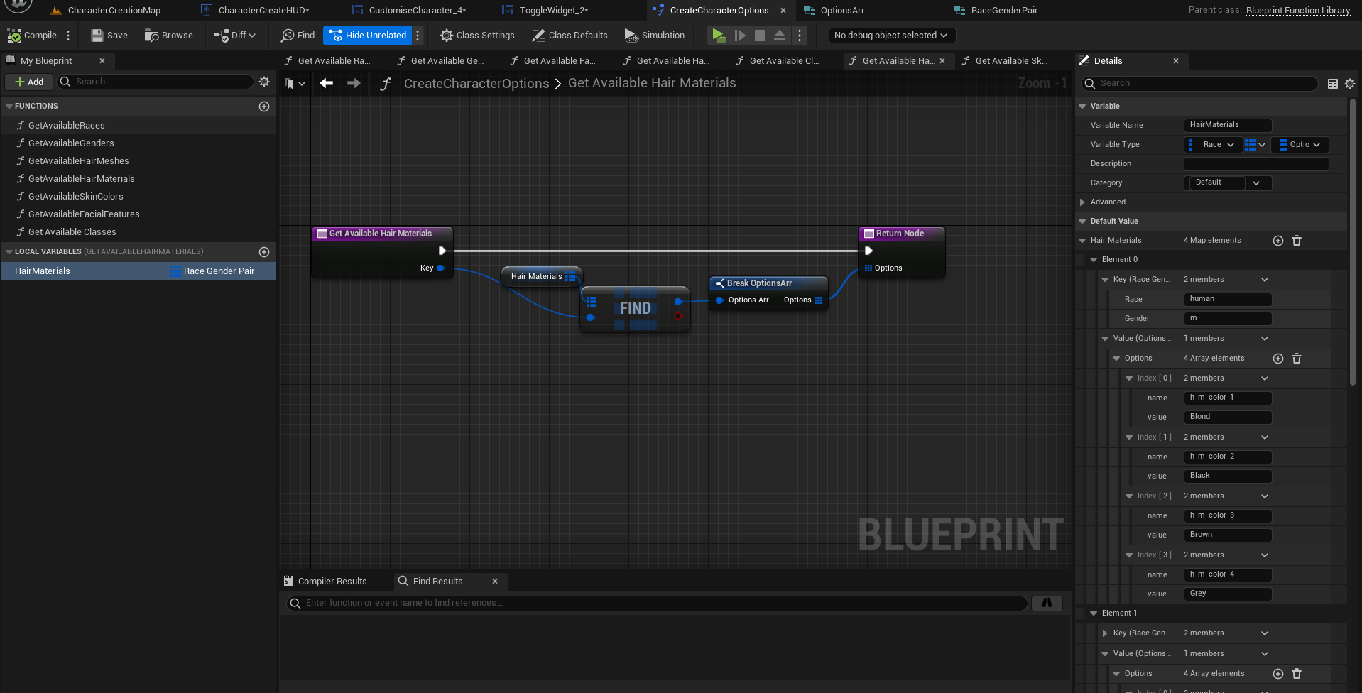Open Find in blueprint
Screen dimensions: 1362x693
[x=298, y=36]
